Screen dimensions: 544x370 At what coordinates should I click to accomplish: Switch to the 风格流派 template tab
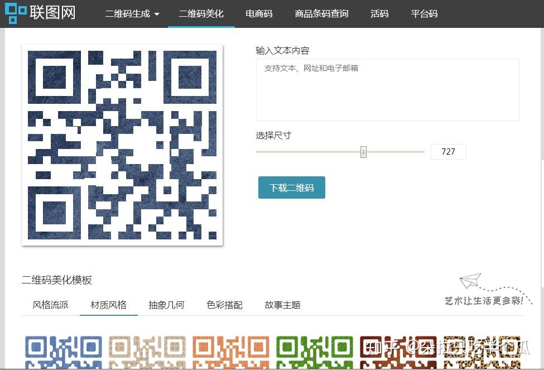(50, 305)
